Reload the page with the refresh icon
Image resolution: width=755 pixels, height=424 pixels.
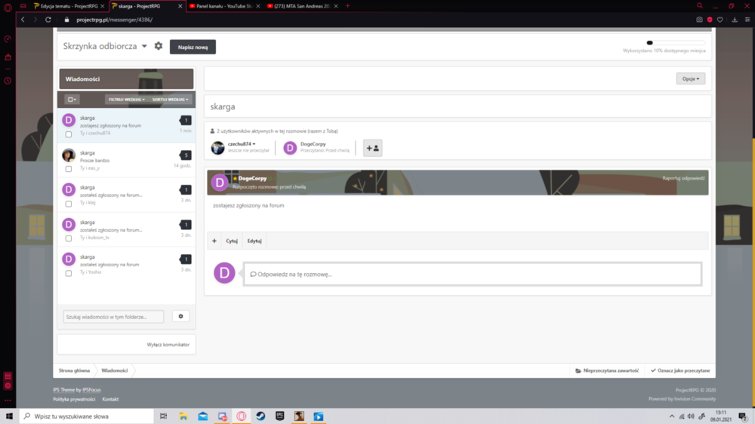48,20
